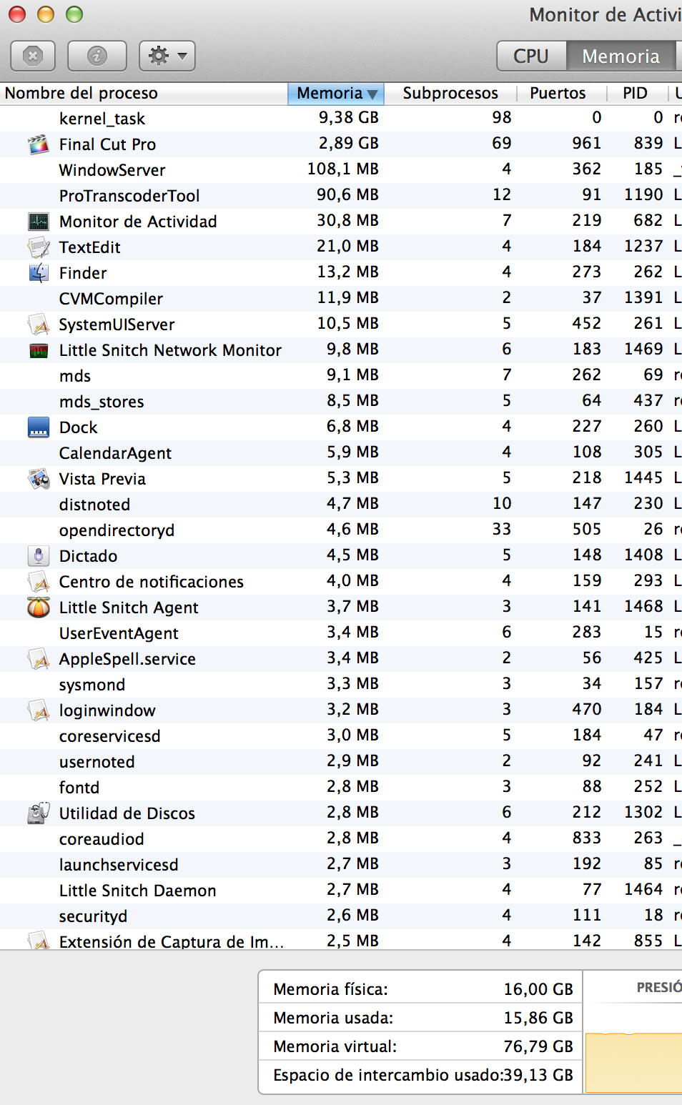This screenshot has height=1105, width=682.
Task: Click Memoria usada 15,86 GB value
Action: (x=538, y=1018)
